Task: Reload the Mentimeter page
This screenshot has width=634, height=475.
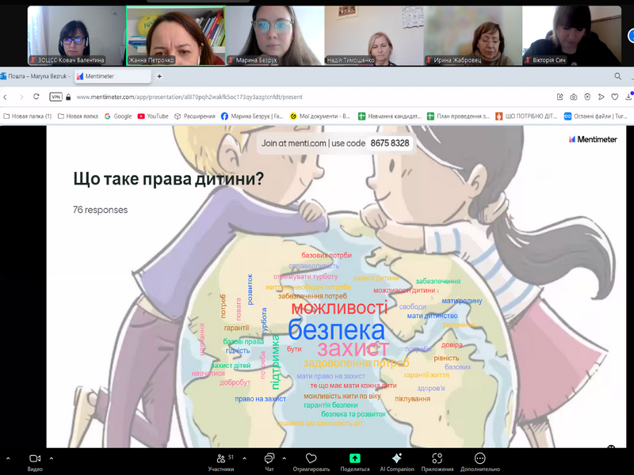Action: [36, 97]
